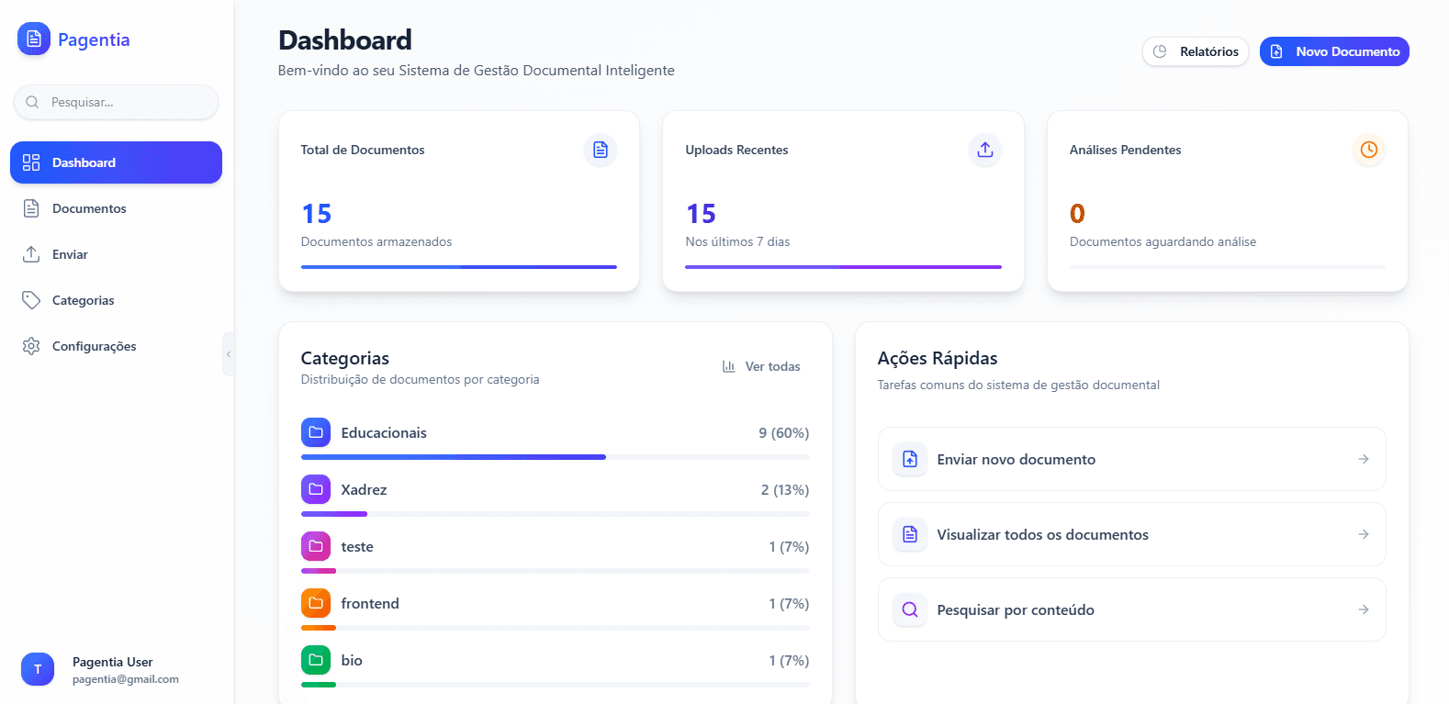1449x704 pixels.
Task: Open arrow on Pesquisar por conteúdo
Action: [x=1363, y=609]
